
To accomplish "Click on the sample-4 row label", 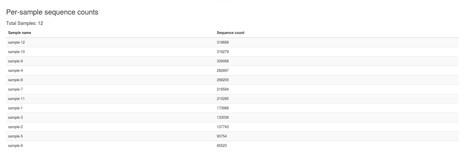I will [x=15, y=71].
